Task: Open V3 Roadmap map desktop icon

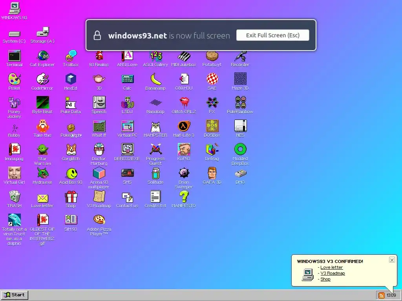Action: 99,197
